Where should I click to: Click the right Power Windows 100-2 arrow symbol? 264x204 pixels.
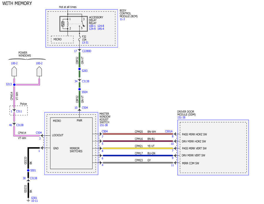[39, 72]
